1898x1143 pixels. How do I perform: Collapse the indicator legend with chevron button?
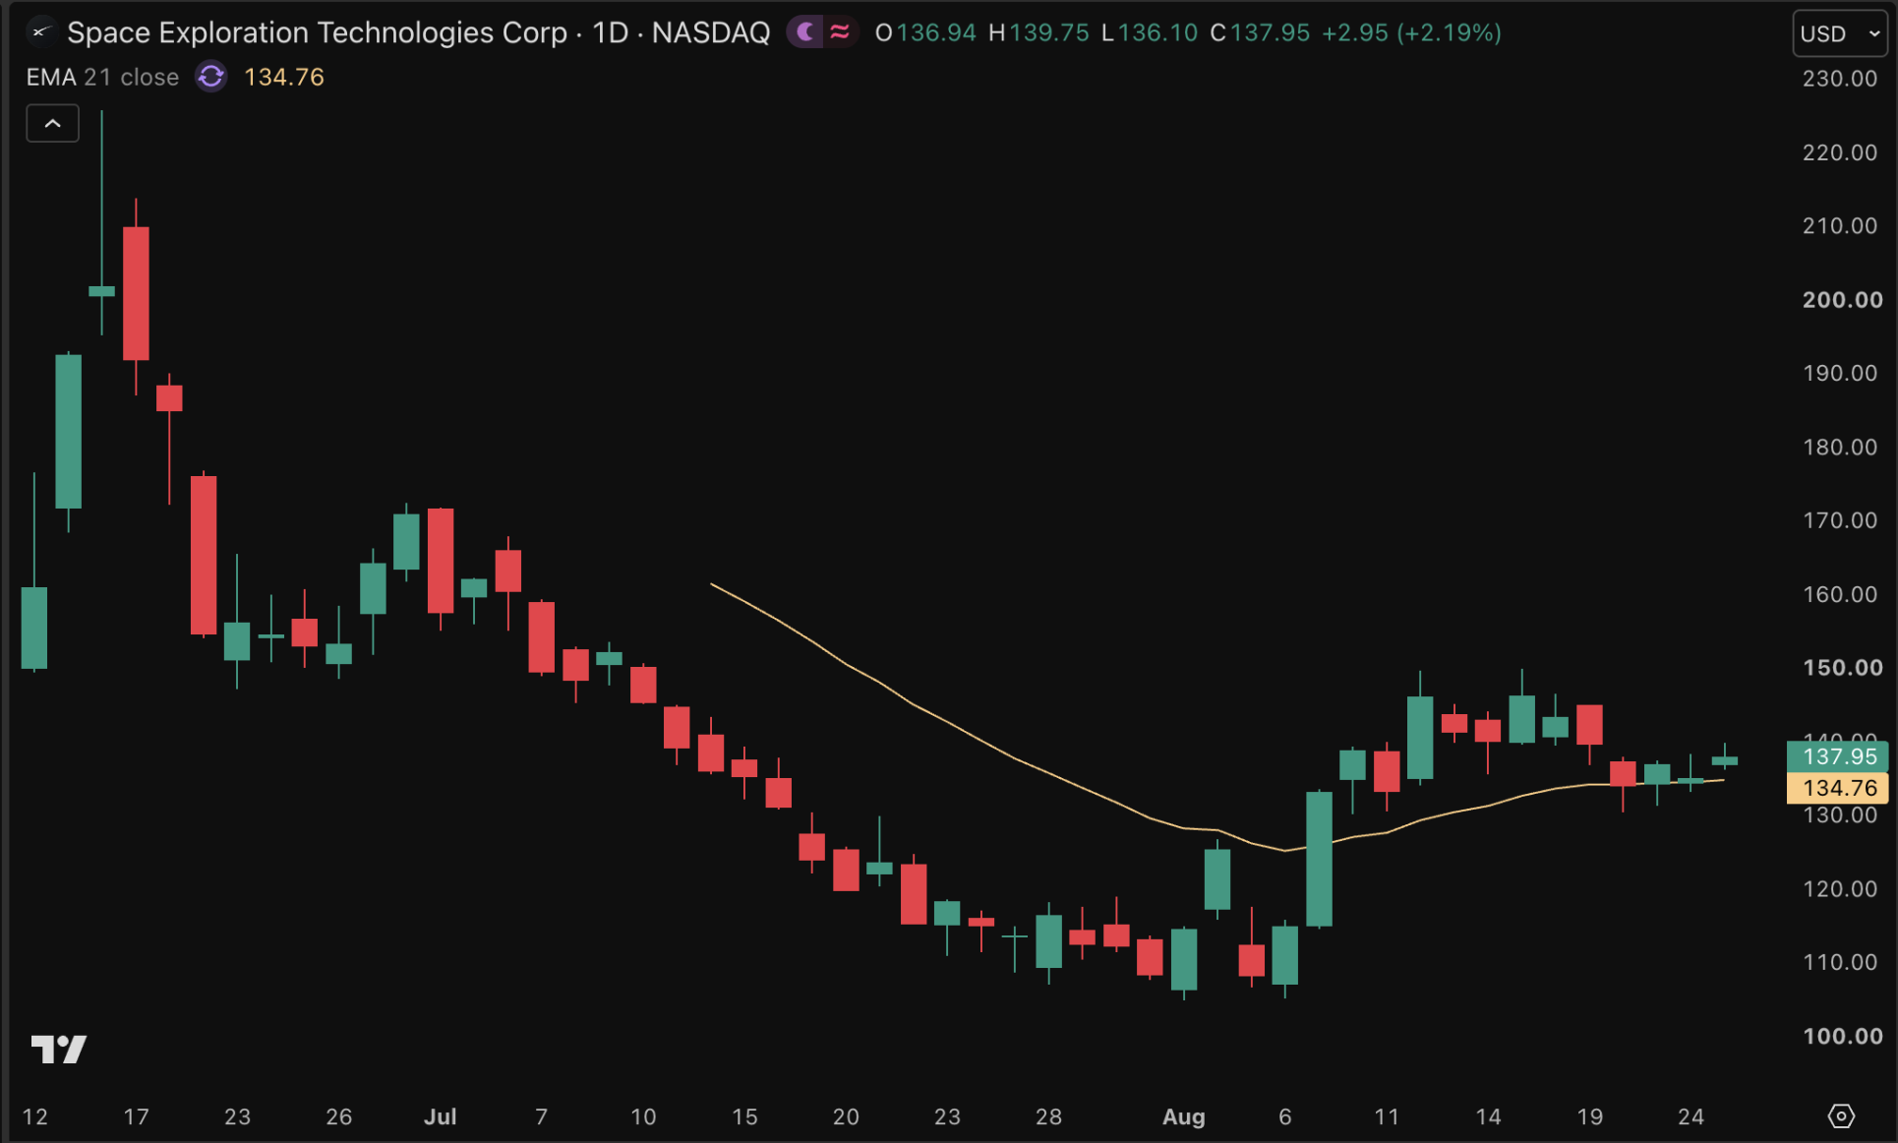53,124
